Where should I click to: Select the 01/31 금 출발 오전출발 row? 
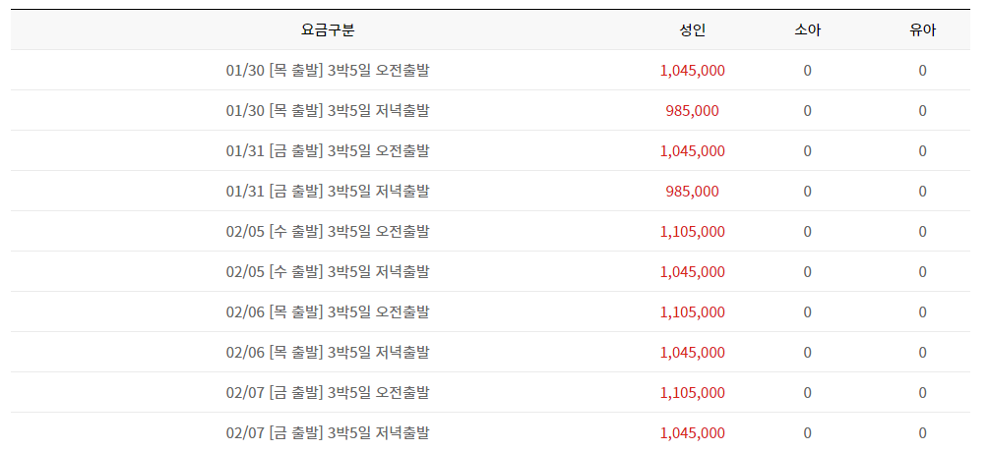(490, 150)
